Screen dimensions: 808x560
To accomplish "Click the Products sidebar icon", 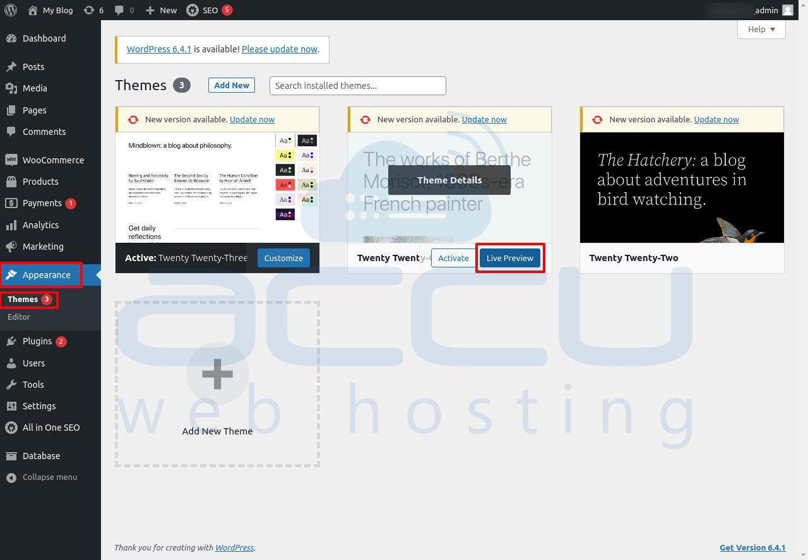I will coord(11,182).
